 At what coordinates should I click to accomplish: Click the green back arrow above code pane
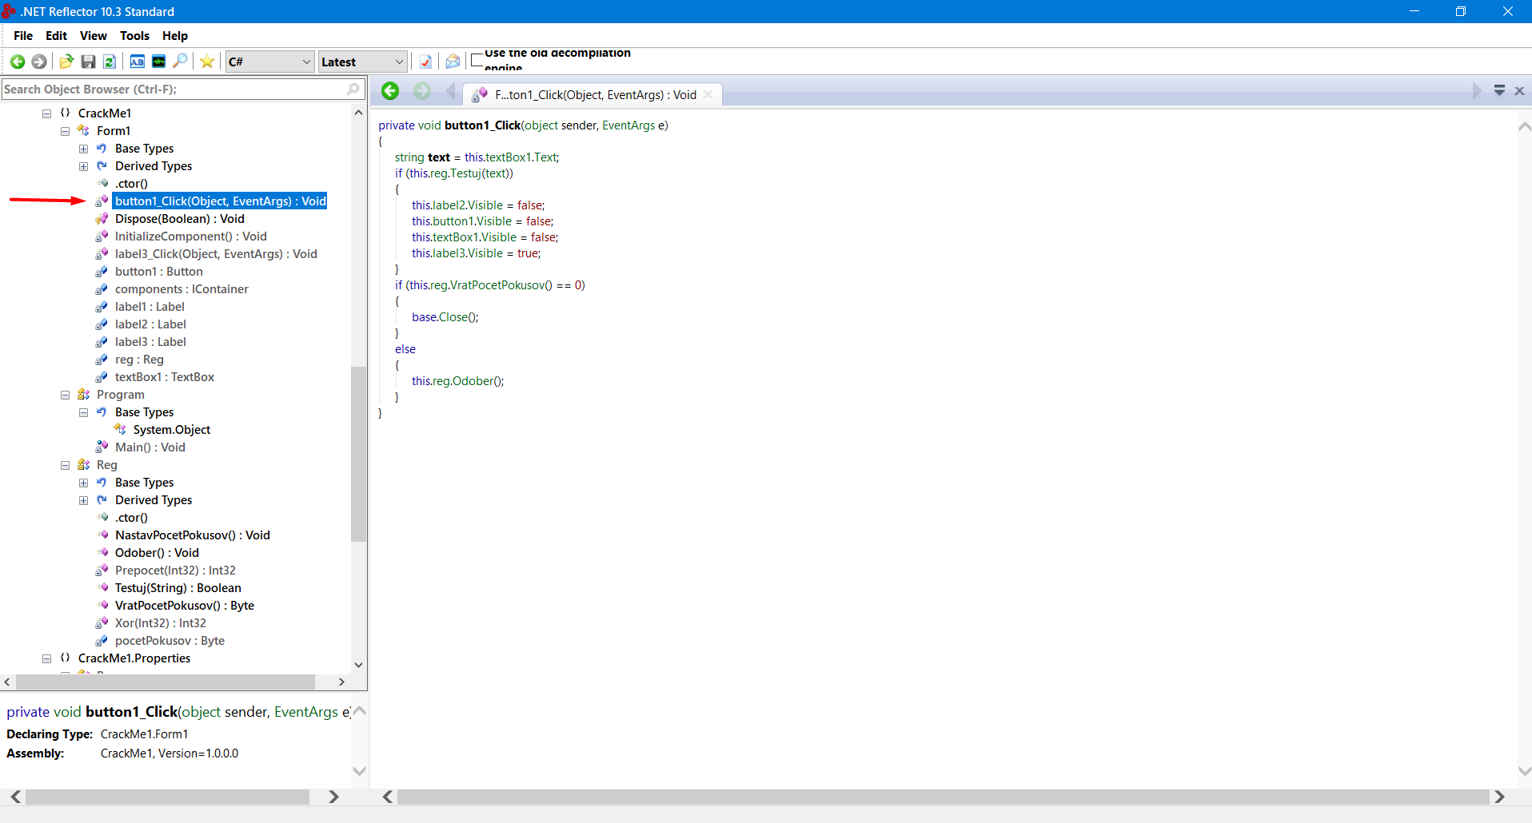click(390, 91)
